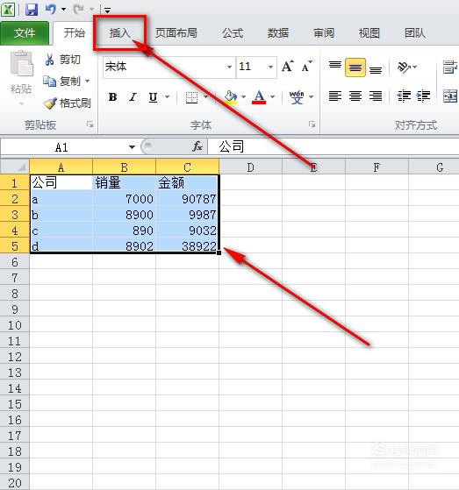Open the fill color dropdown arrow
459x490 pixels.
tap(243, 97)
